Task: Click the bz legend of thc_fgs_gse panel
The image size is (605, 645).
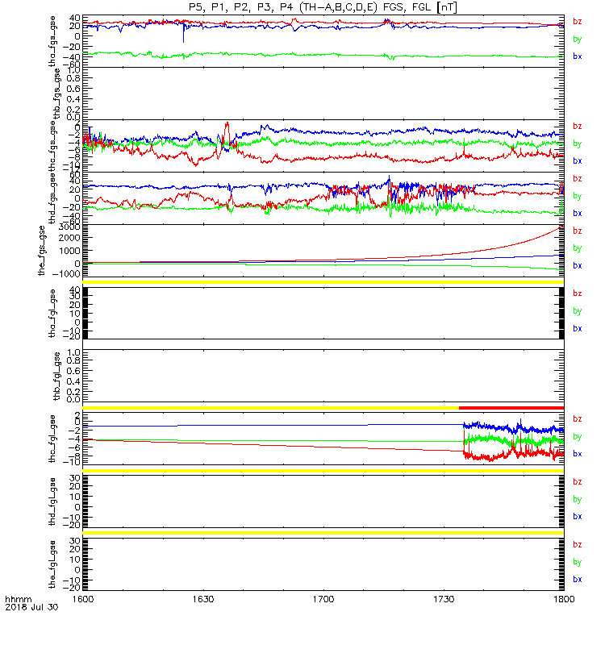Action: pos(578,126)
